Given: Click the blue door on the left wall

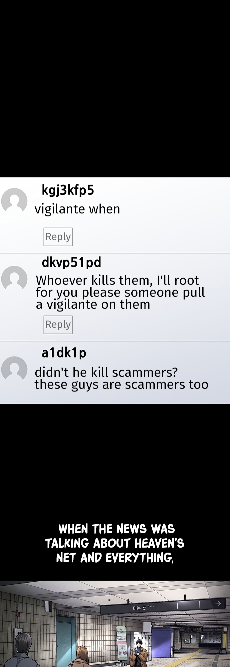Looking at the screenshot, I should pos(66,640).
